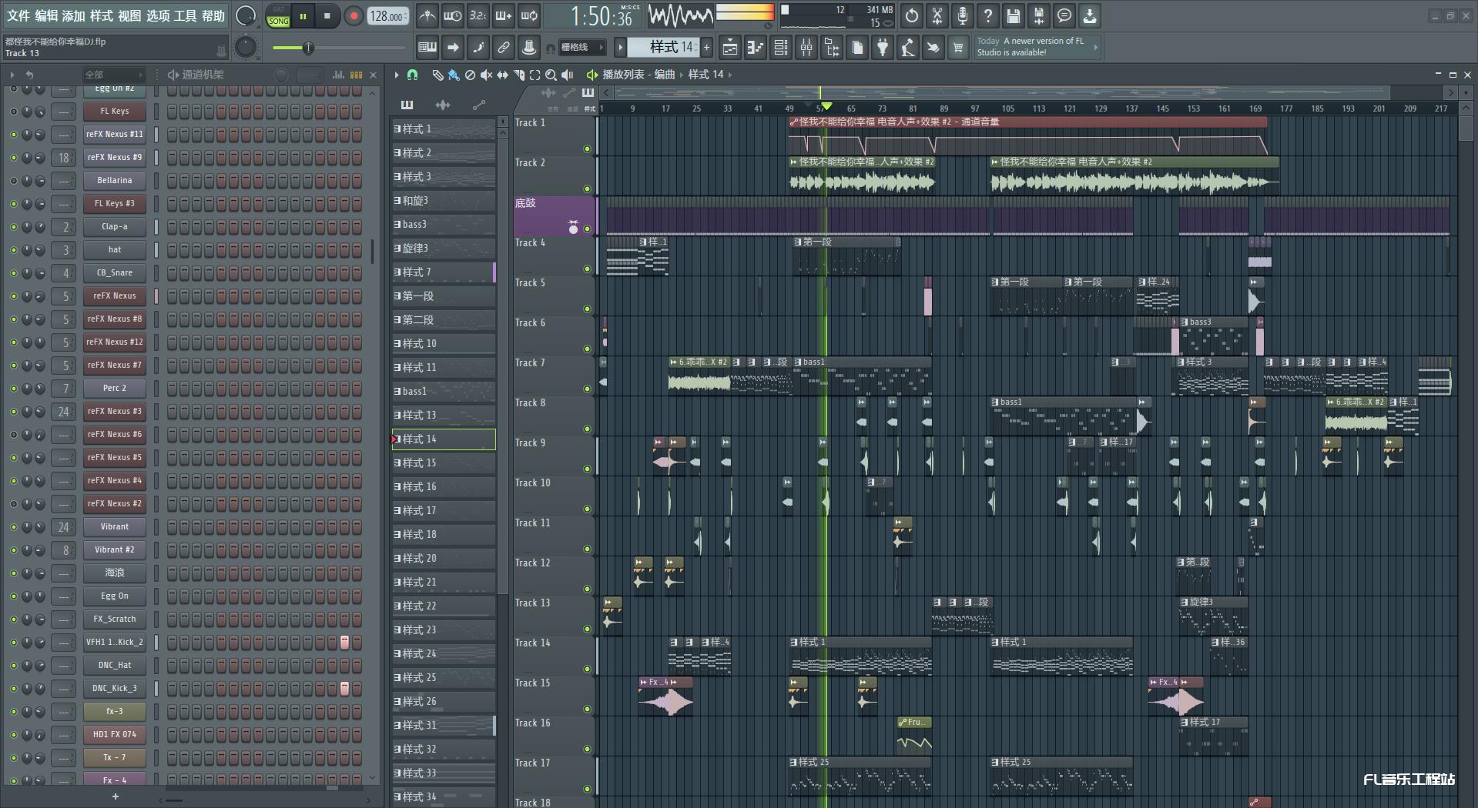The width and height of the screenshot is (1478, 808).
Task: Open the 全部 channel filter dropdown
Action: (x=114, y=75)
